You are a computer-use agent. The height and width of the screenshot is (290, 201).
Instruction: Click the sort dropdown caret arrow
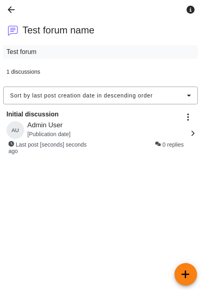(189, 95)
